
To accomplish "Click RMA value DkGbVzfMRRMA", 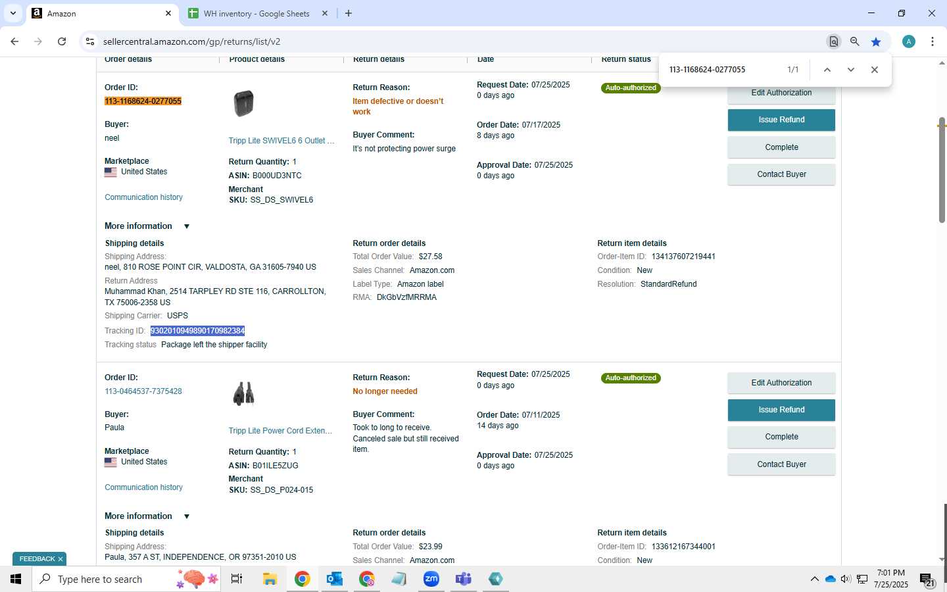I will (406, 297).
